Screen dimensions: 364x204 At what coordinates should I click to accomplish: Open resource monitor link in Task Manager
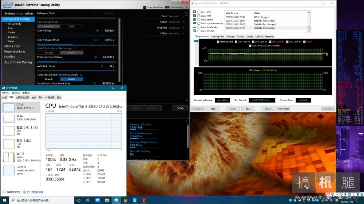click(x=35, y=192)
